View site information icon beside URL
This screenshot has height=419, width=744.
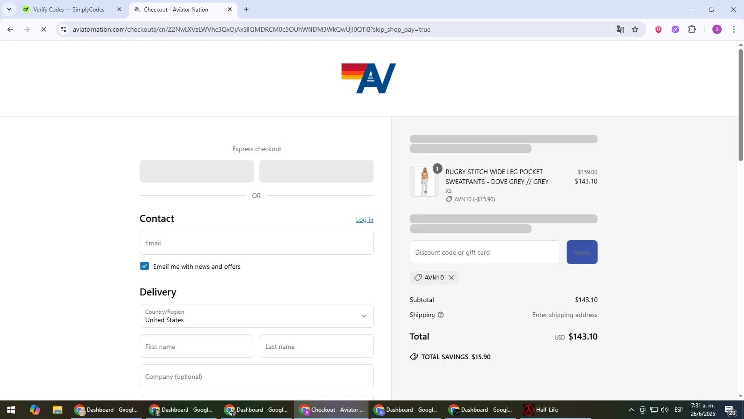pyautogui.click(x=63, y=29)
